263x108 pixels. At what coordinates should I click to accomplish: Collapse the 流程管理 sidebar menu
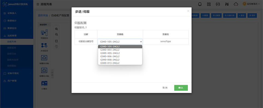[17, 36]
